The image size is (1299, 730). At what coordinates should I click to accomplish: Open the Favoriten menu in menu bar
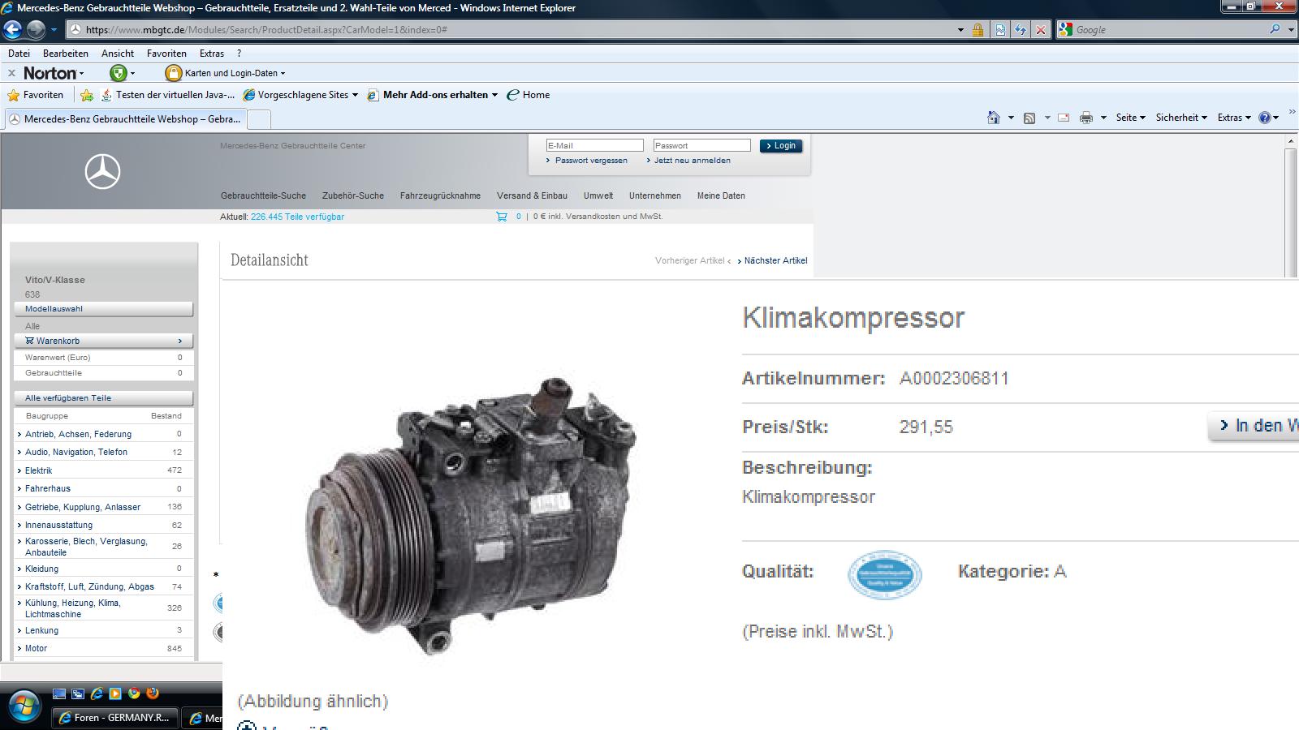tap(166, 54)
